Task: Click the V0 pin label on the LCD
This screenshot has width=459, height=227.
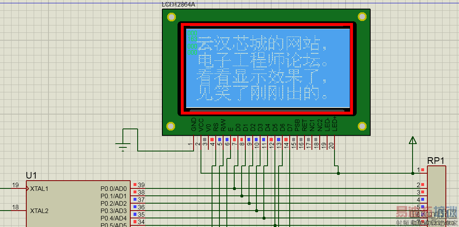Action: [x=208, y=127]
